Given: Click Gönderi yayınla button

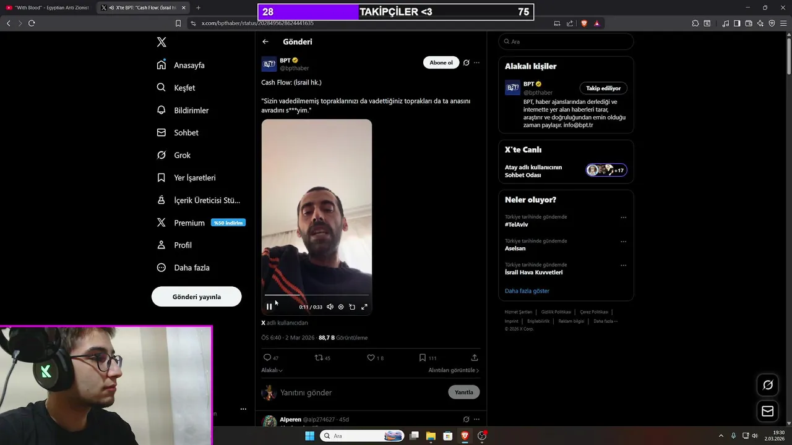Looking at the screenshot, I should click(x=197, y=297).
